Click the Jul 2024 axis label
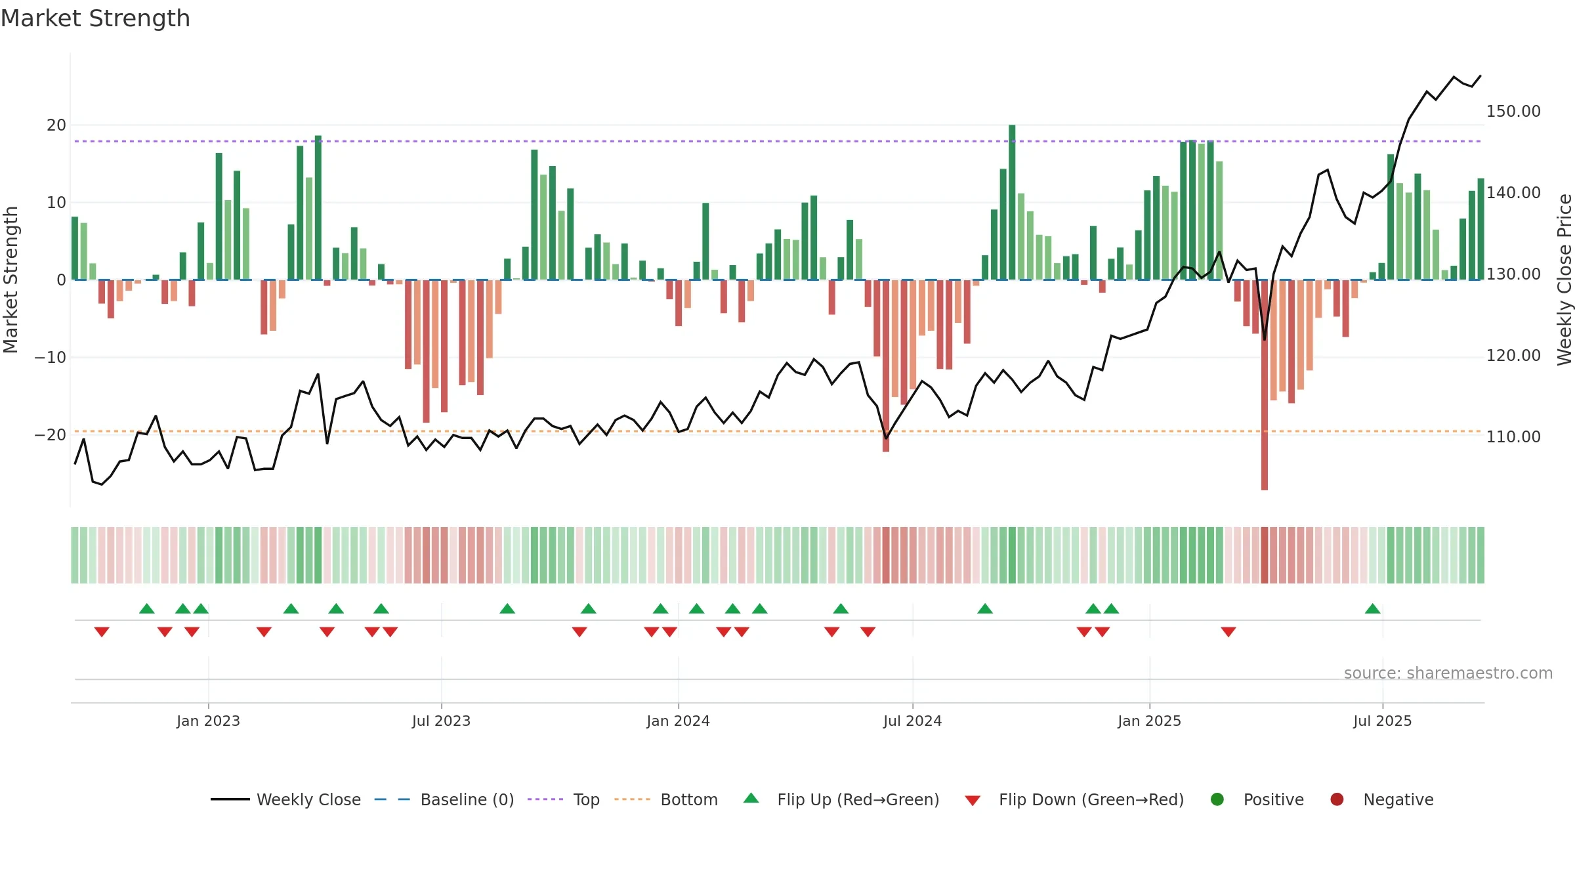The height and width of the screenshot is (886, 1575). pyautogui.click(x=912, y=721)
